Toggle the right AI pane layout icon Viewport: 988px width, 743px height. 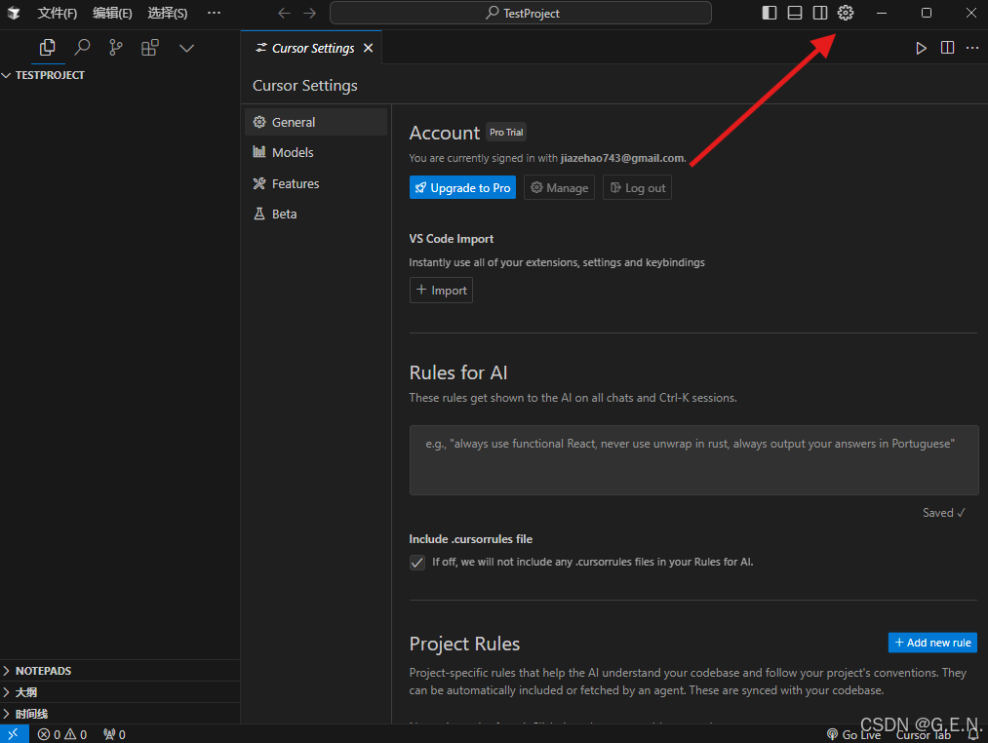tap(820, 14)
